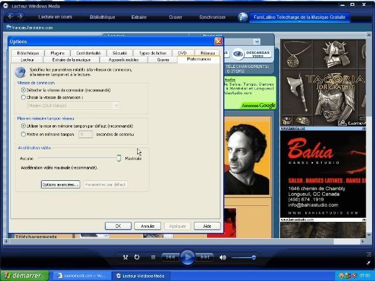Click the Performances info icon in Options
Viewport: 375px width, 281px height.
[20, 72]
